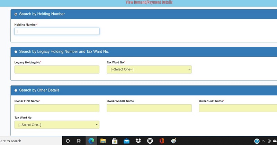Screen dimensions: 277x145
Task: Click the Windows taskbar search box
Action: (x=31, y=141)
